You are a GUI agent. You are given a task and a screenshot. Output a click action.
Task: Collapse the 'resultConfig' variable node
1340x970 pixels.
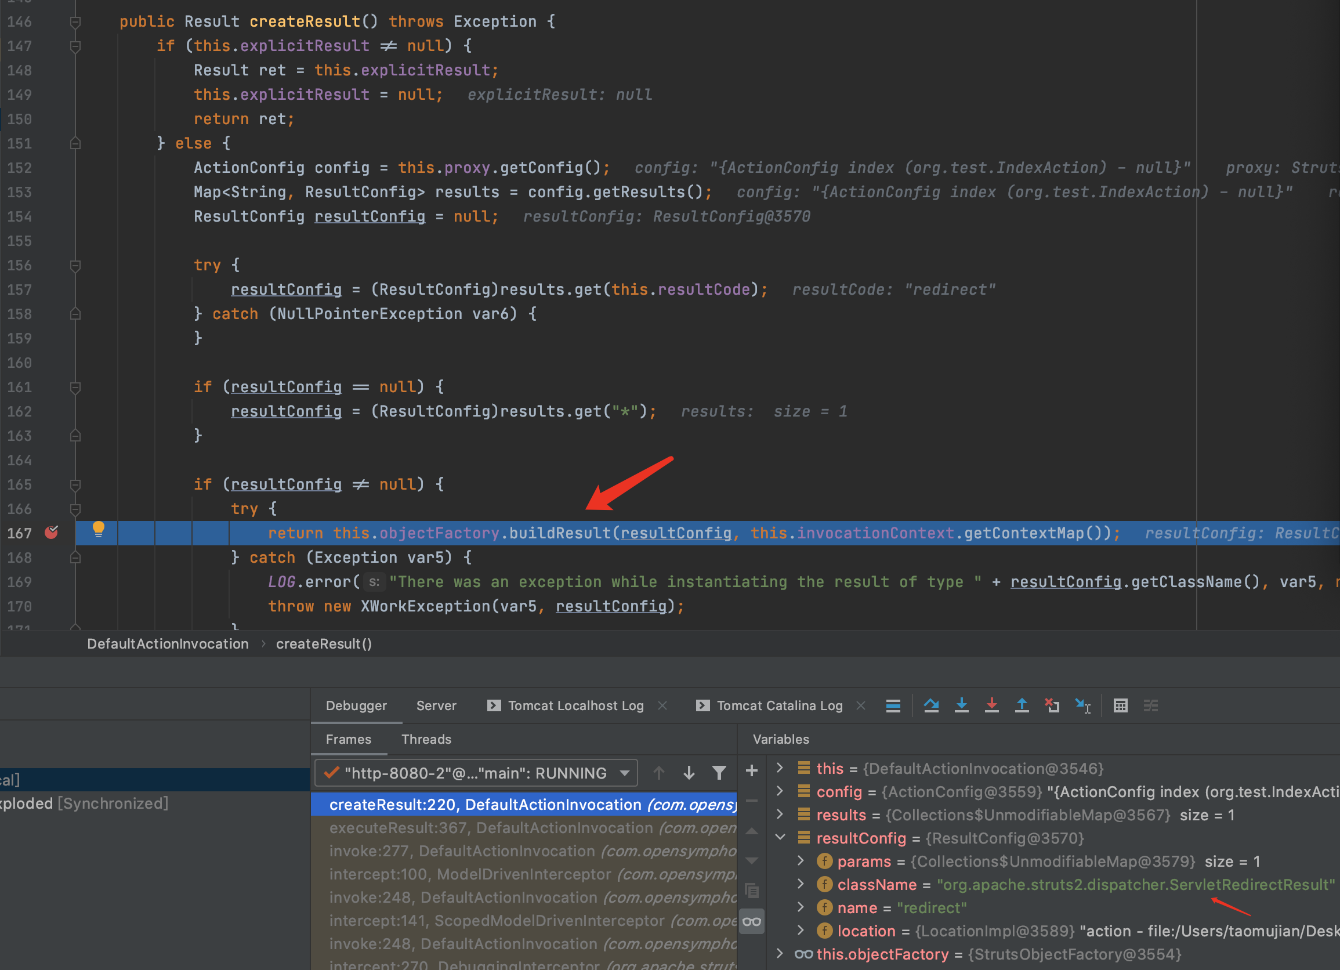coord(780,838)
